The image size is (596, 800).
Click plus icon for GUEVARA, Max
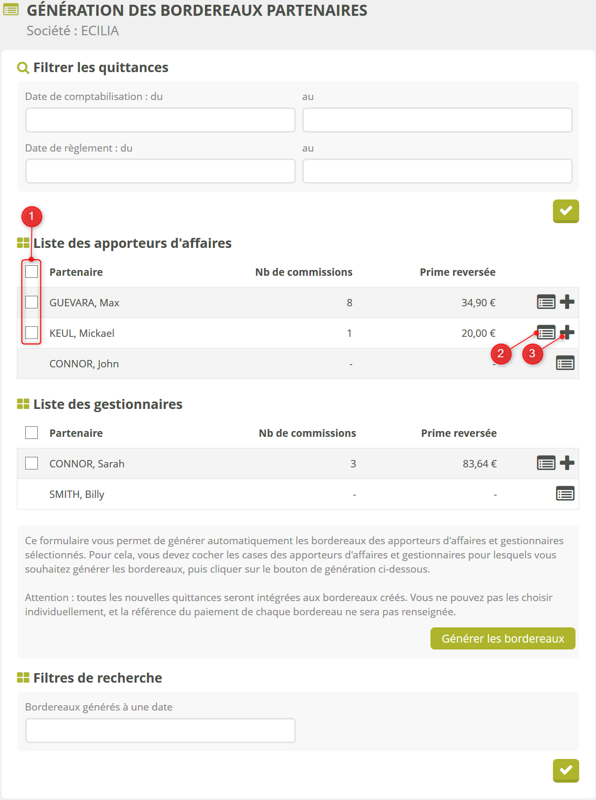pyautogui.click(x=567, y=302)
